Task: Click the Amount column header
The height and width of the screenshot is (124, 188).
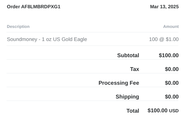Action: tap(171, 27)
